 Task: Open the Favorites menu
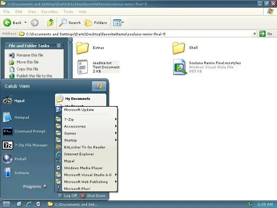pos(50,12)
